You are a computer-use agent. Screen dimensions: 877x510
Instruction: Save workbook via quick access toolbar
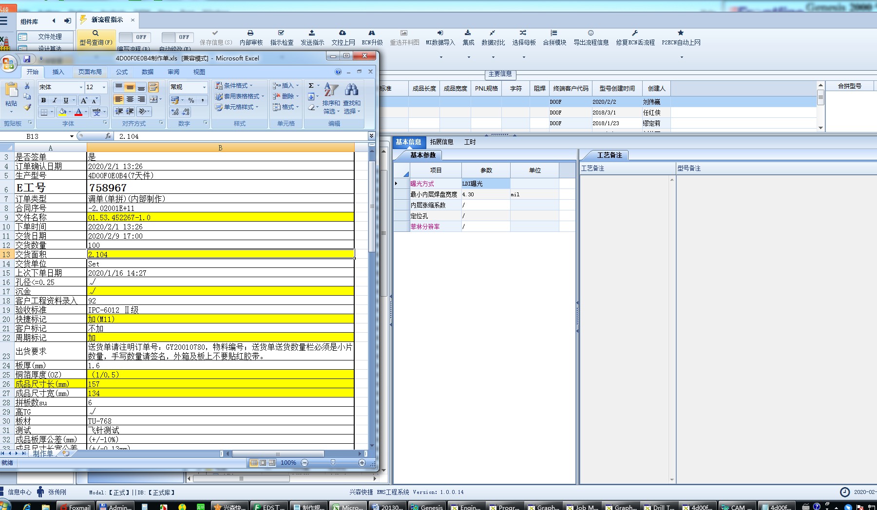(x=27, y=59)
